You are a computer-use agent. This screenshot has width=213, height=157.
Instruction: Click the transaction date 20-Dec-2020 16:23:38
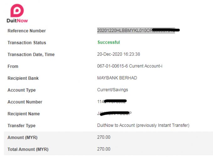(119, 54)
